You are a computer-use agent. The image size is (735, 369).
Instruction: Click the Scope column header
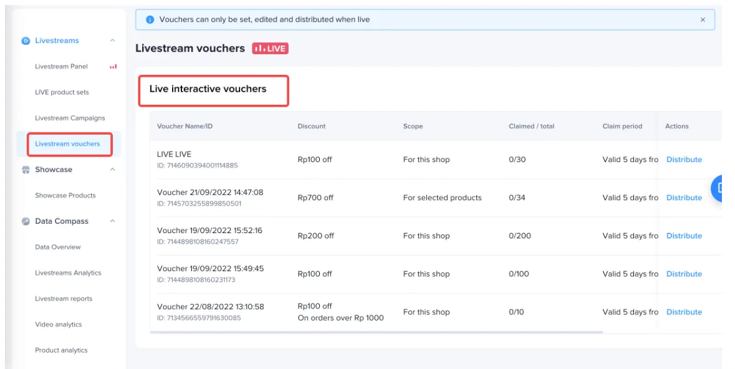(413, 126)
